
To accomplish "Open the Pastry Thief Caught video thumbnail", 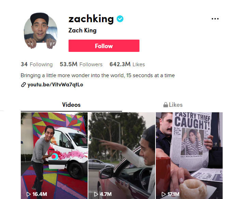I will pos(189,156).
